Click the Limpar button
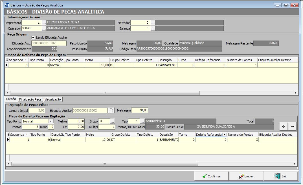Viewport: 303px width, 185px height. pos(246,176)
